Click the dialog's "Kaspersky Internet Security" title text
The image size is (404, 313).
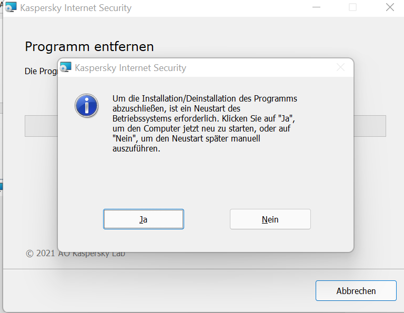130,68
